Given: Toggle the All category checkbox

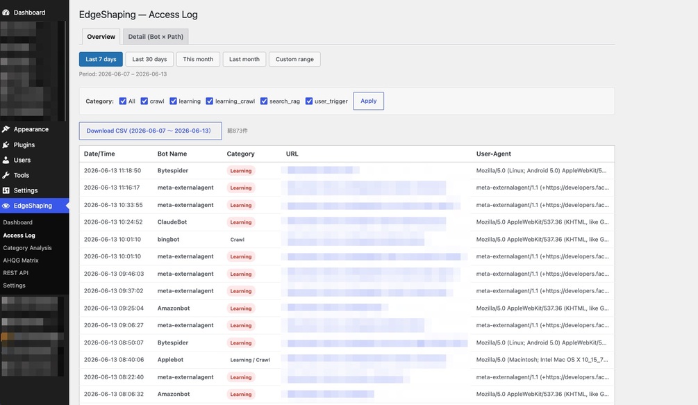Looking at the screenshot, I should pos(123,101).
